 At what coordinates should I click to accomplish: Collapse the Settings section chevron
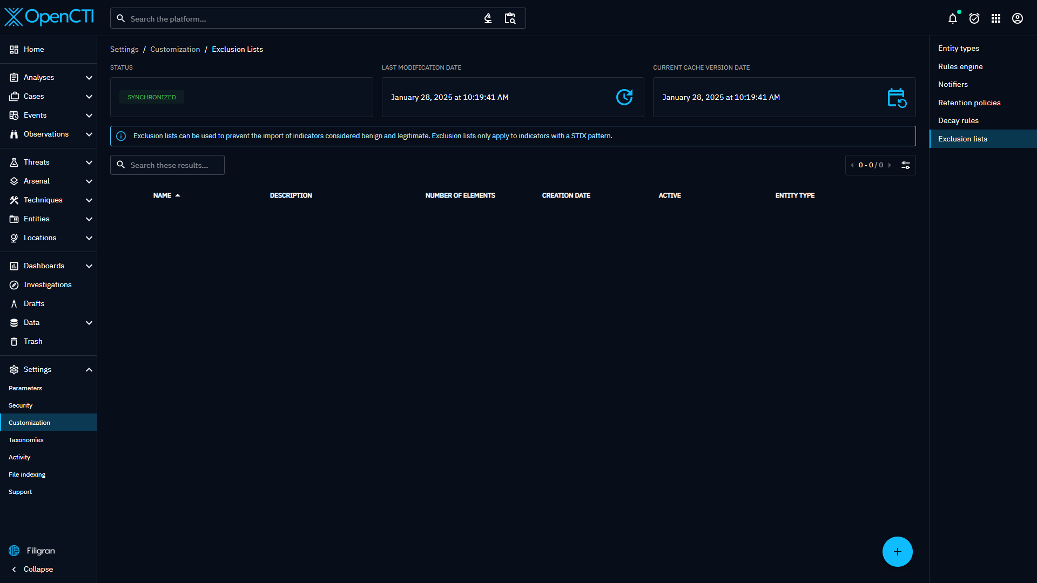[89, 370]
